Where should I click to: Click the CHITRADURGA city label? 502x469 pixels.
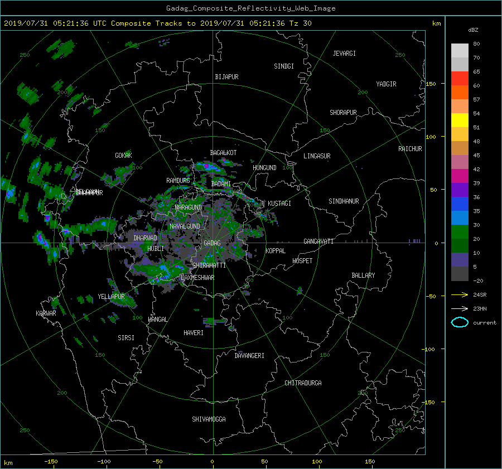point(303,383)
